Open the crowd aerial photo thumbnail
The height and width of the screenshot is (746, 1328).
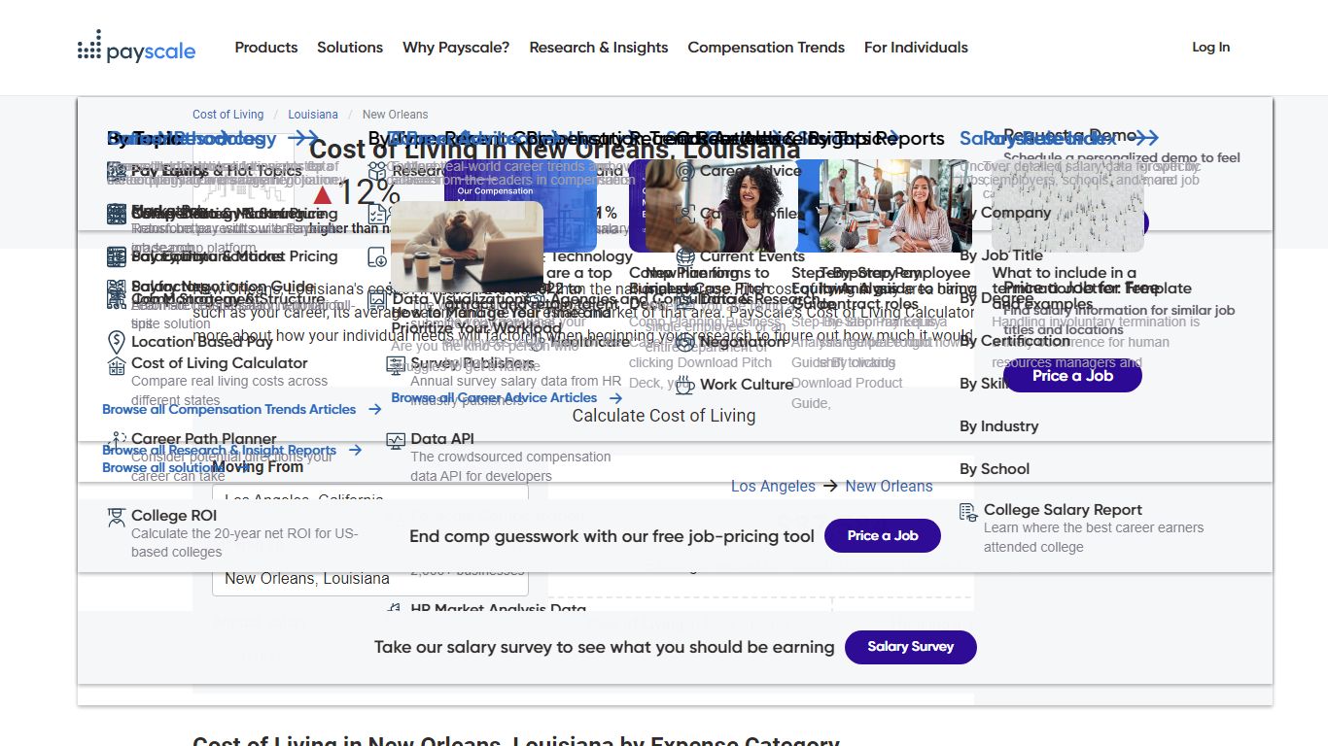coord(1067,206)
